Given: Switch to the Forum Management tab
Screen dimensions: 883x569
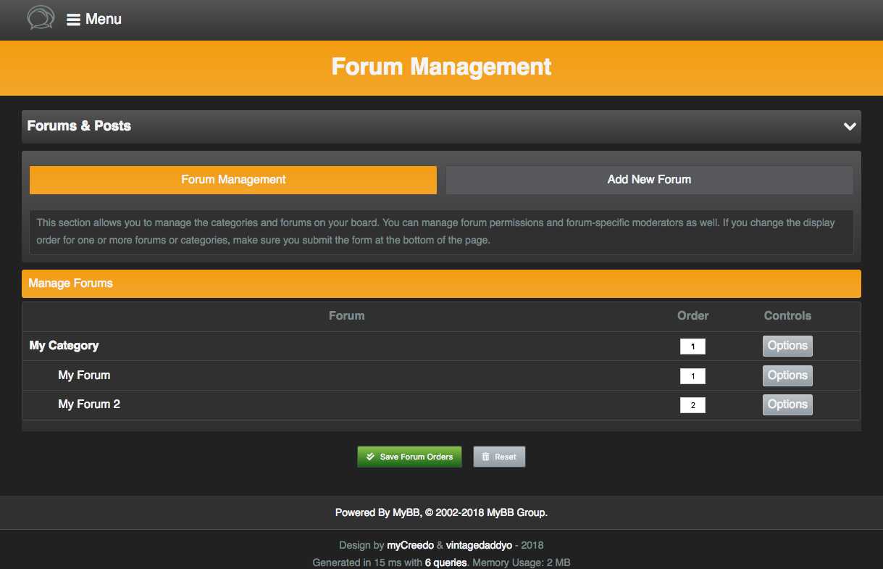Looking at the screenshot, I should pyautogui.click(x=233, y=180).
